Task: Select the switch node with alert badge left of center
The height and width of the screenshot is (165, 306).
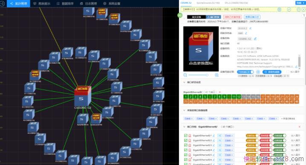Action: point(35,75)
